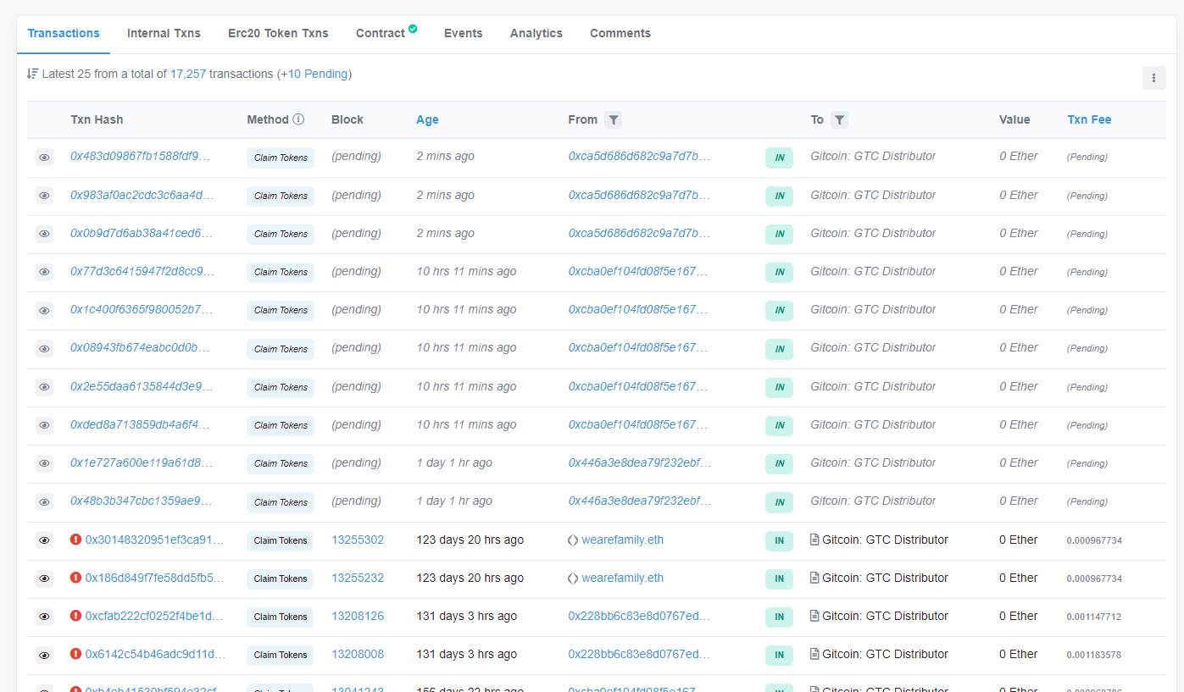This screenshot has height=692, width=1184.
Task: Open transaction hash 0x77d3c6415947f2d8cc9
Action: 142,271
